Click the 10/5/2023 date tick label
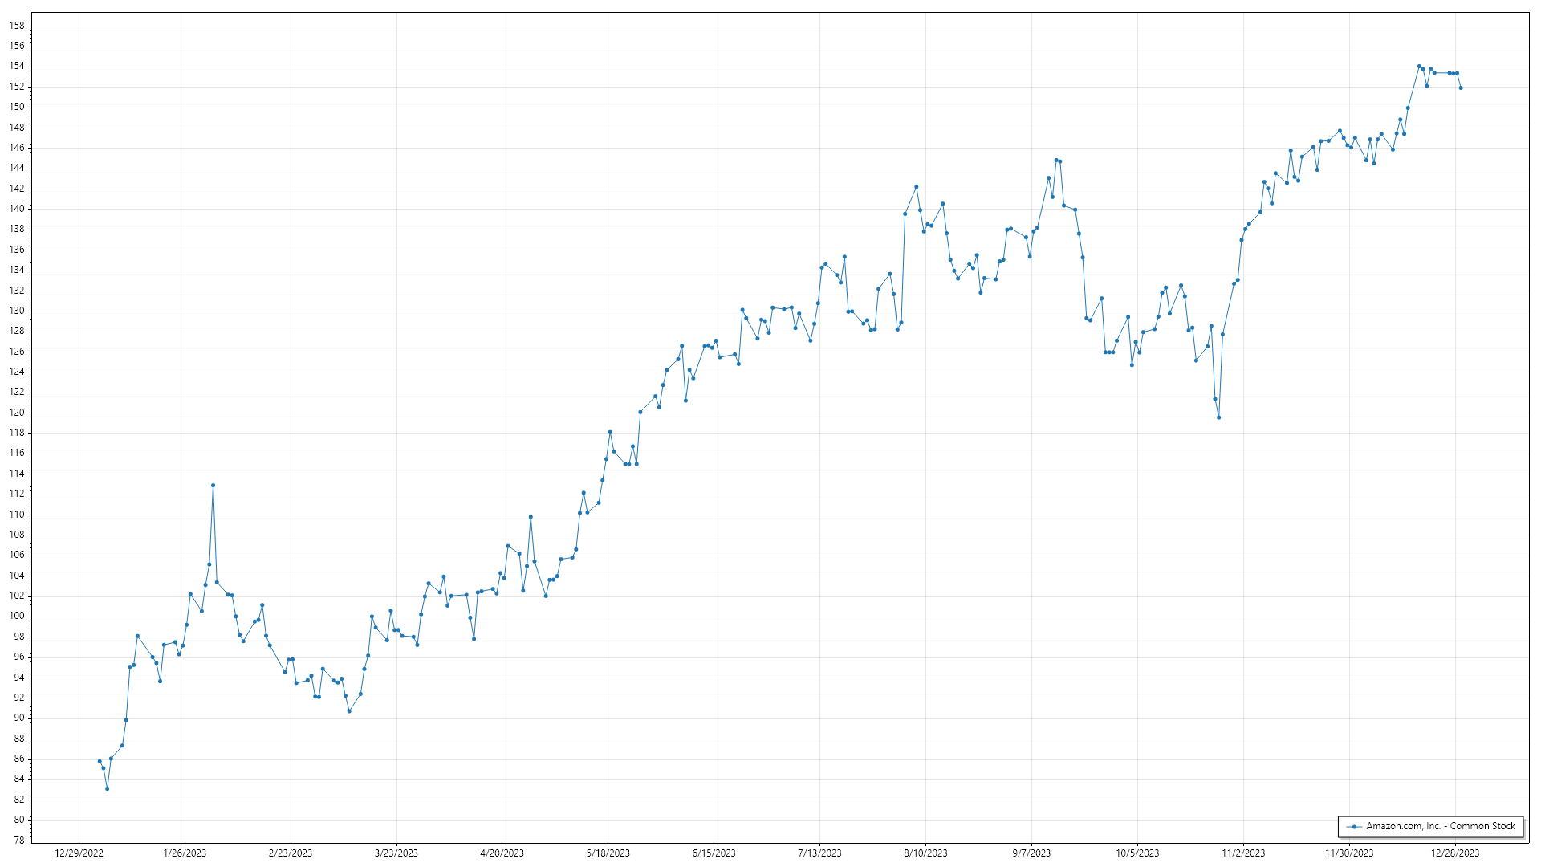This screenshot has height=867, width=1541. (x=1137, y=853)
